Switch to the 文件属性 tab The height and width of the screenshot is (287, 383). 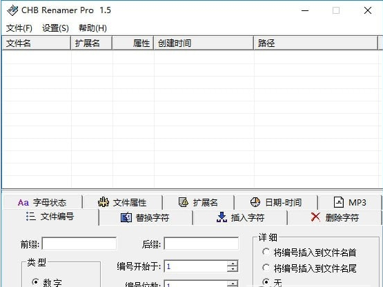click(x=122, y=203)
